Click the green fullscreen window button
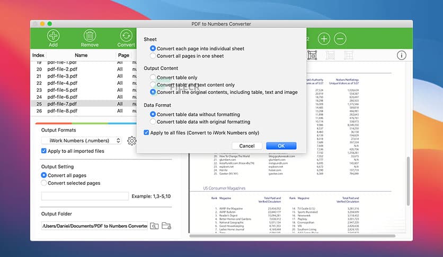 [x=50, y=24]
